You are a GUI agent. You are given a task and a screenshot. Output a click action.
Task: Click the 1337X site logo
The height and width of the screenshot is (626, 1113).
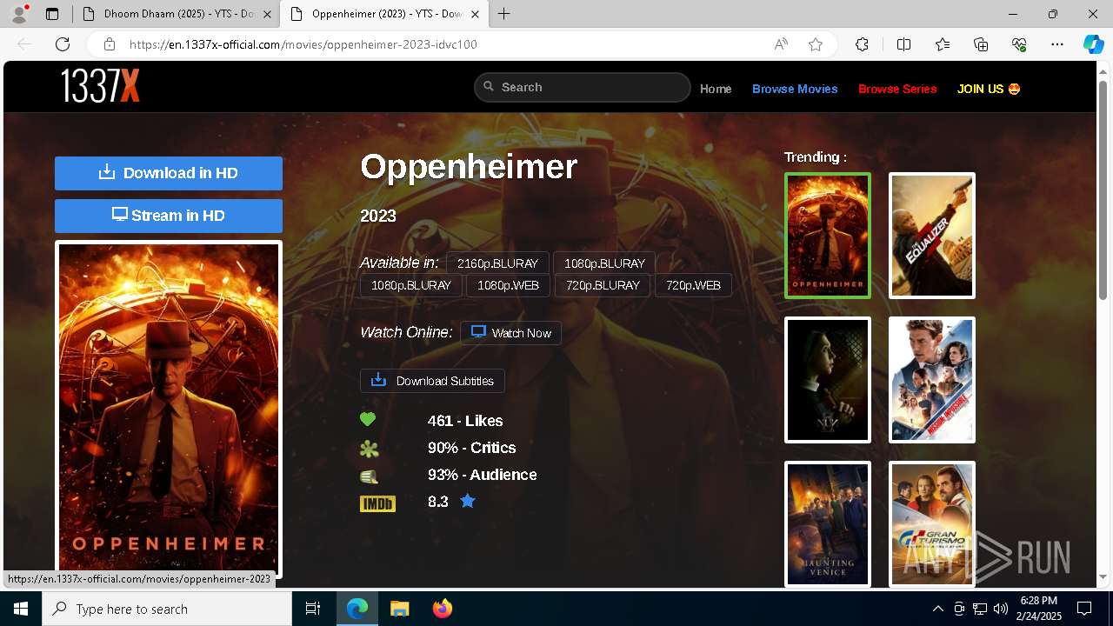click(x=100, y=86)
